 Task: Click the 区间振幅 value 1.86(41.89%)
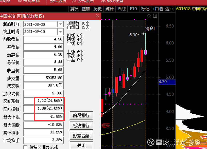pyautogui.click(x=43, y=109)
